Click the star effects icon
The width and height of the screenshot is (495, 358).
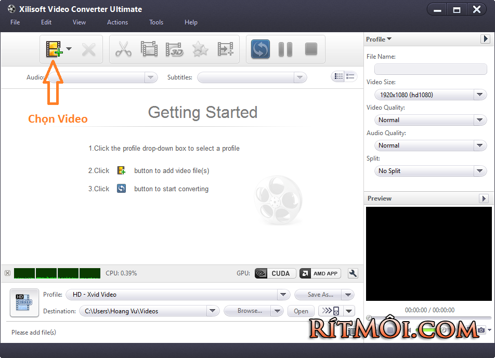(x=200, y=49)
